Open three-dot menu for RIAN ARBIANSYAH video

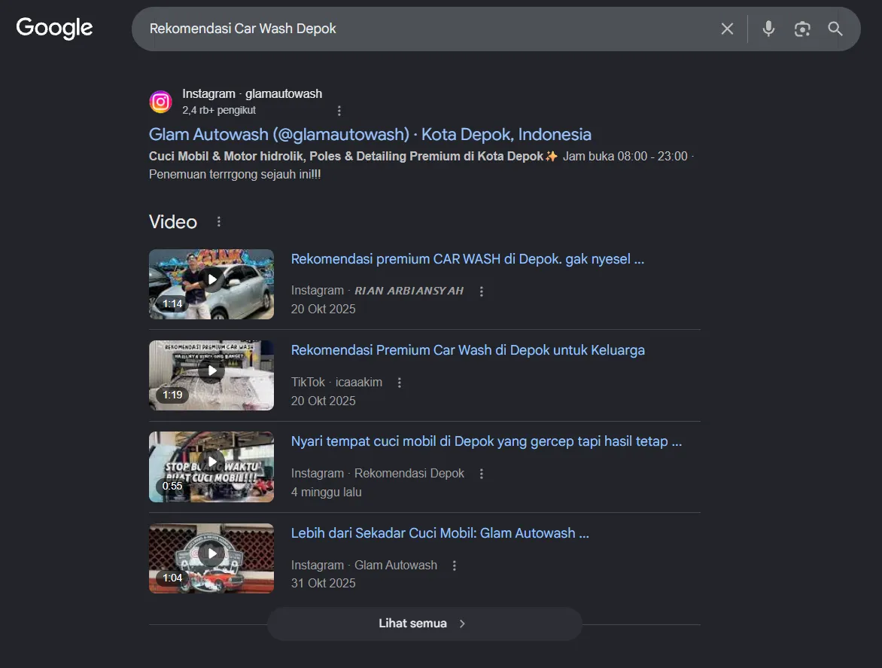482,291
